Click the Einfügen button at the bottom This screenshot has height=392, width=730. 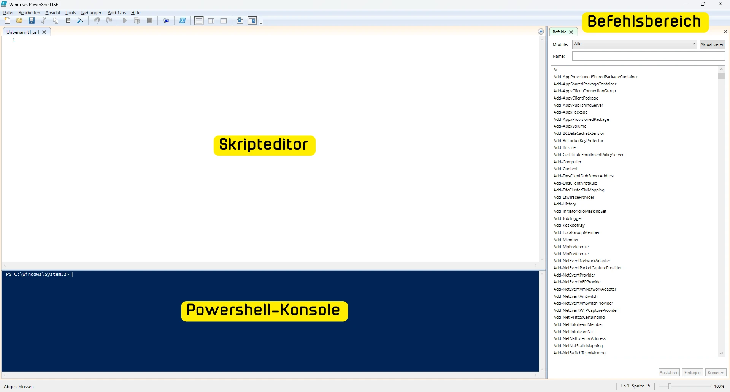point(692,373)
